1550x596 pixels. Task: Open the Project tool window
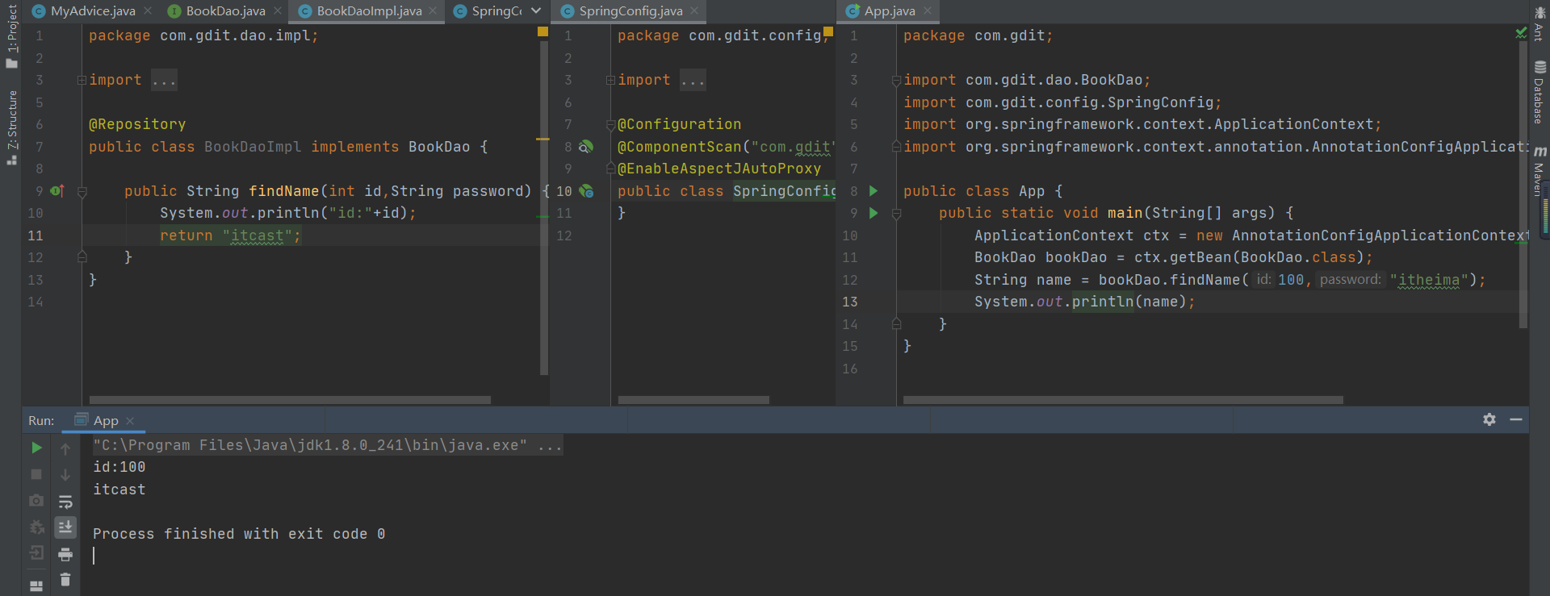pyautogui.click(x=11, y=36)
